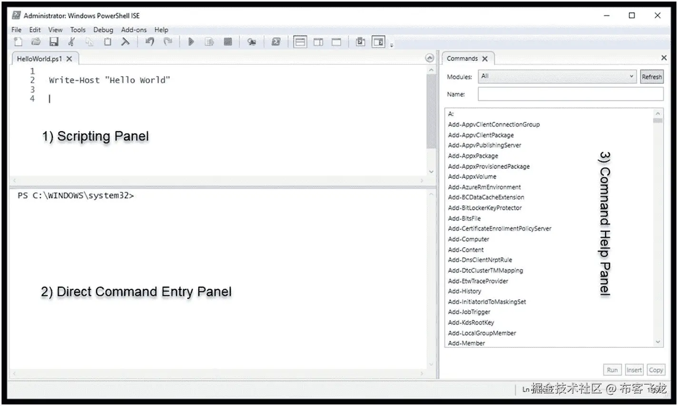This screenshot has height=406, width=678.
Task: Maximize the script pane via the toolbar icon
Action: [336, 42]
